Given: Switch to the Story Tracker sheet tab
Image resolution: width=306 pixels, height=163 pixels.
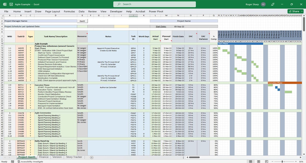Looking at the screenshot, I should coord(74,157).
